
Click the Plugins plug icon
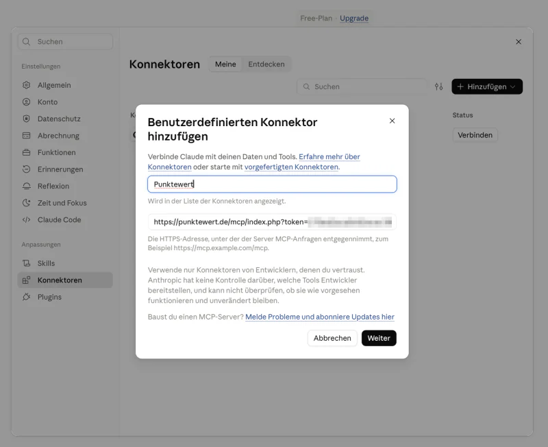(x=26, y=297)
